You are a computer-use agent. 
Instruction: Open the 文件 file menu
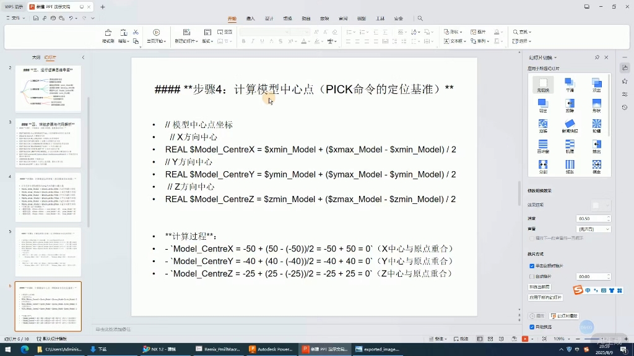coord(15,18)
